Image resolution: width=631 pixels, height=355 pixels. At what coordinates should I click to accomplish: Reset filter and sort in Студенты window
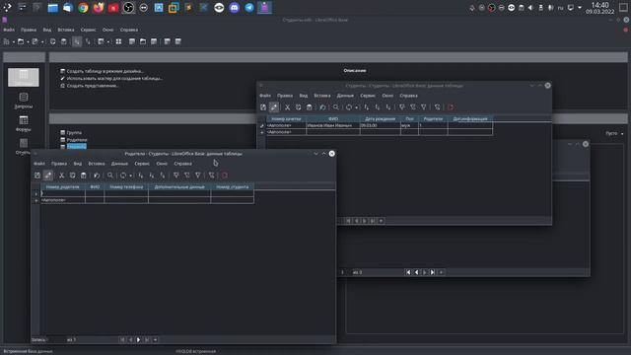(437, 107)
